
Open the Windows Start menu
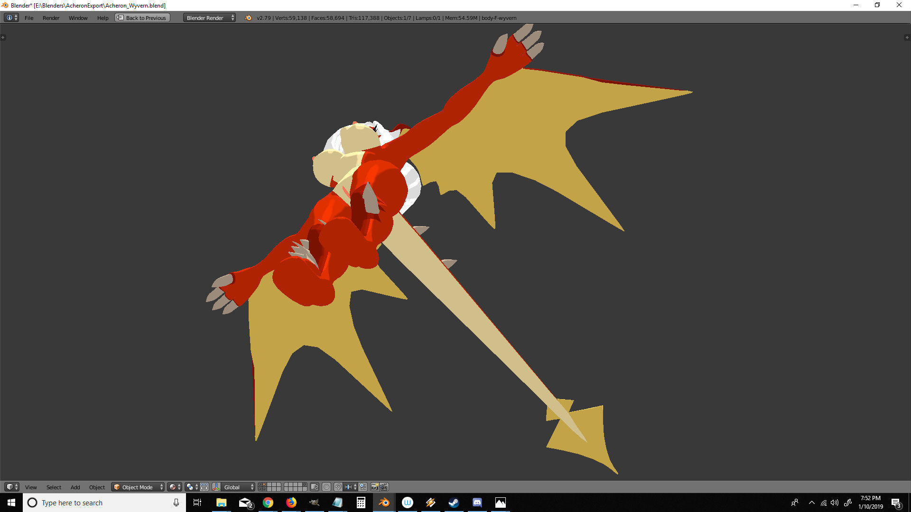point(11,503)
